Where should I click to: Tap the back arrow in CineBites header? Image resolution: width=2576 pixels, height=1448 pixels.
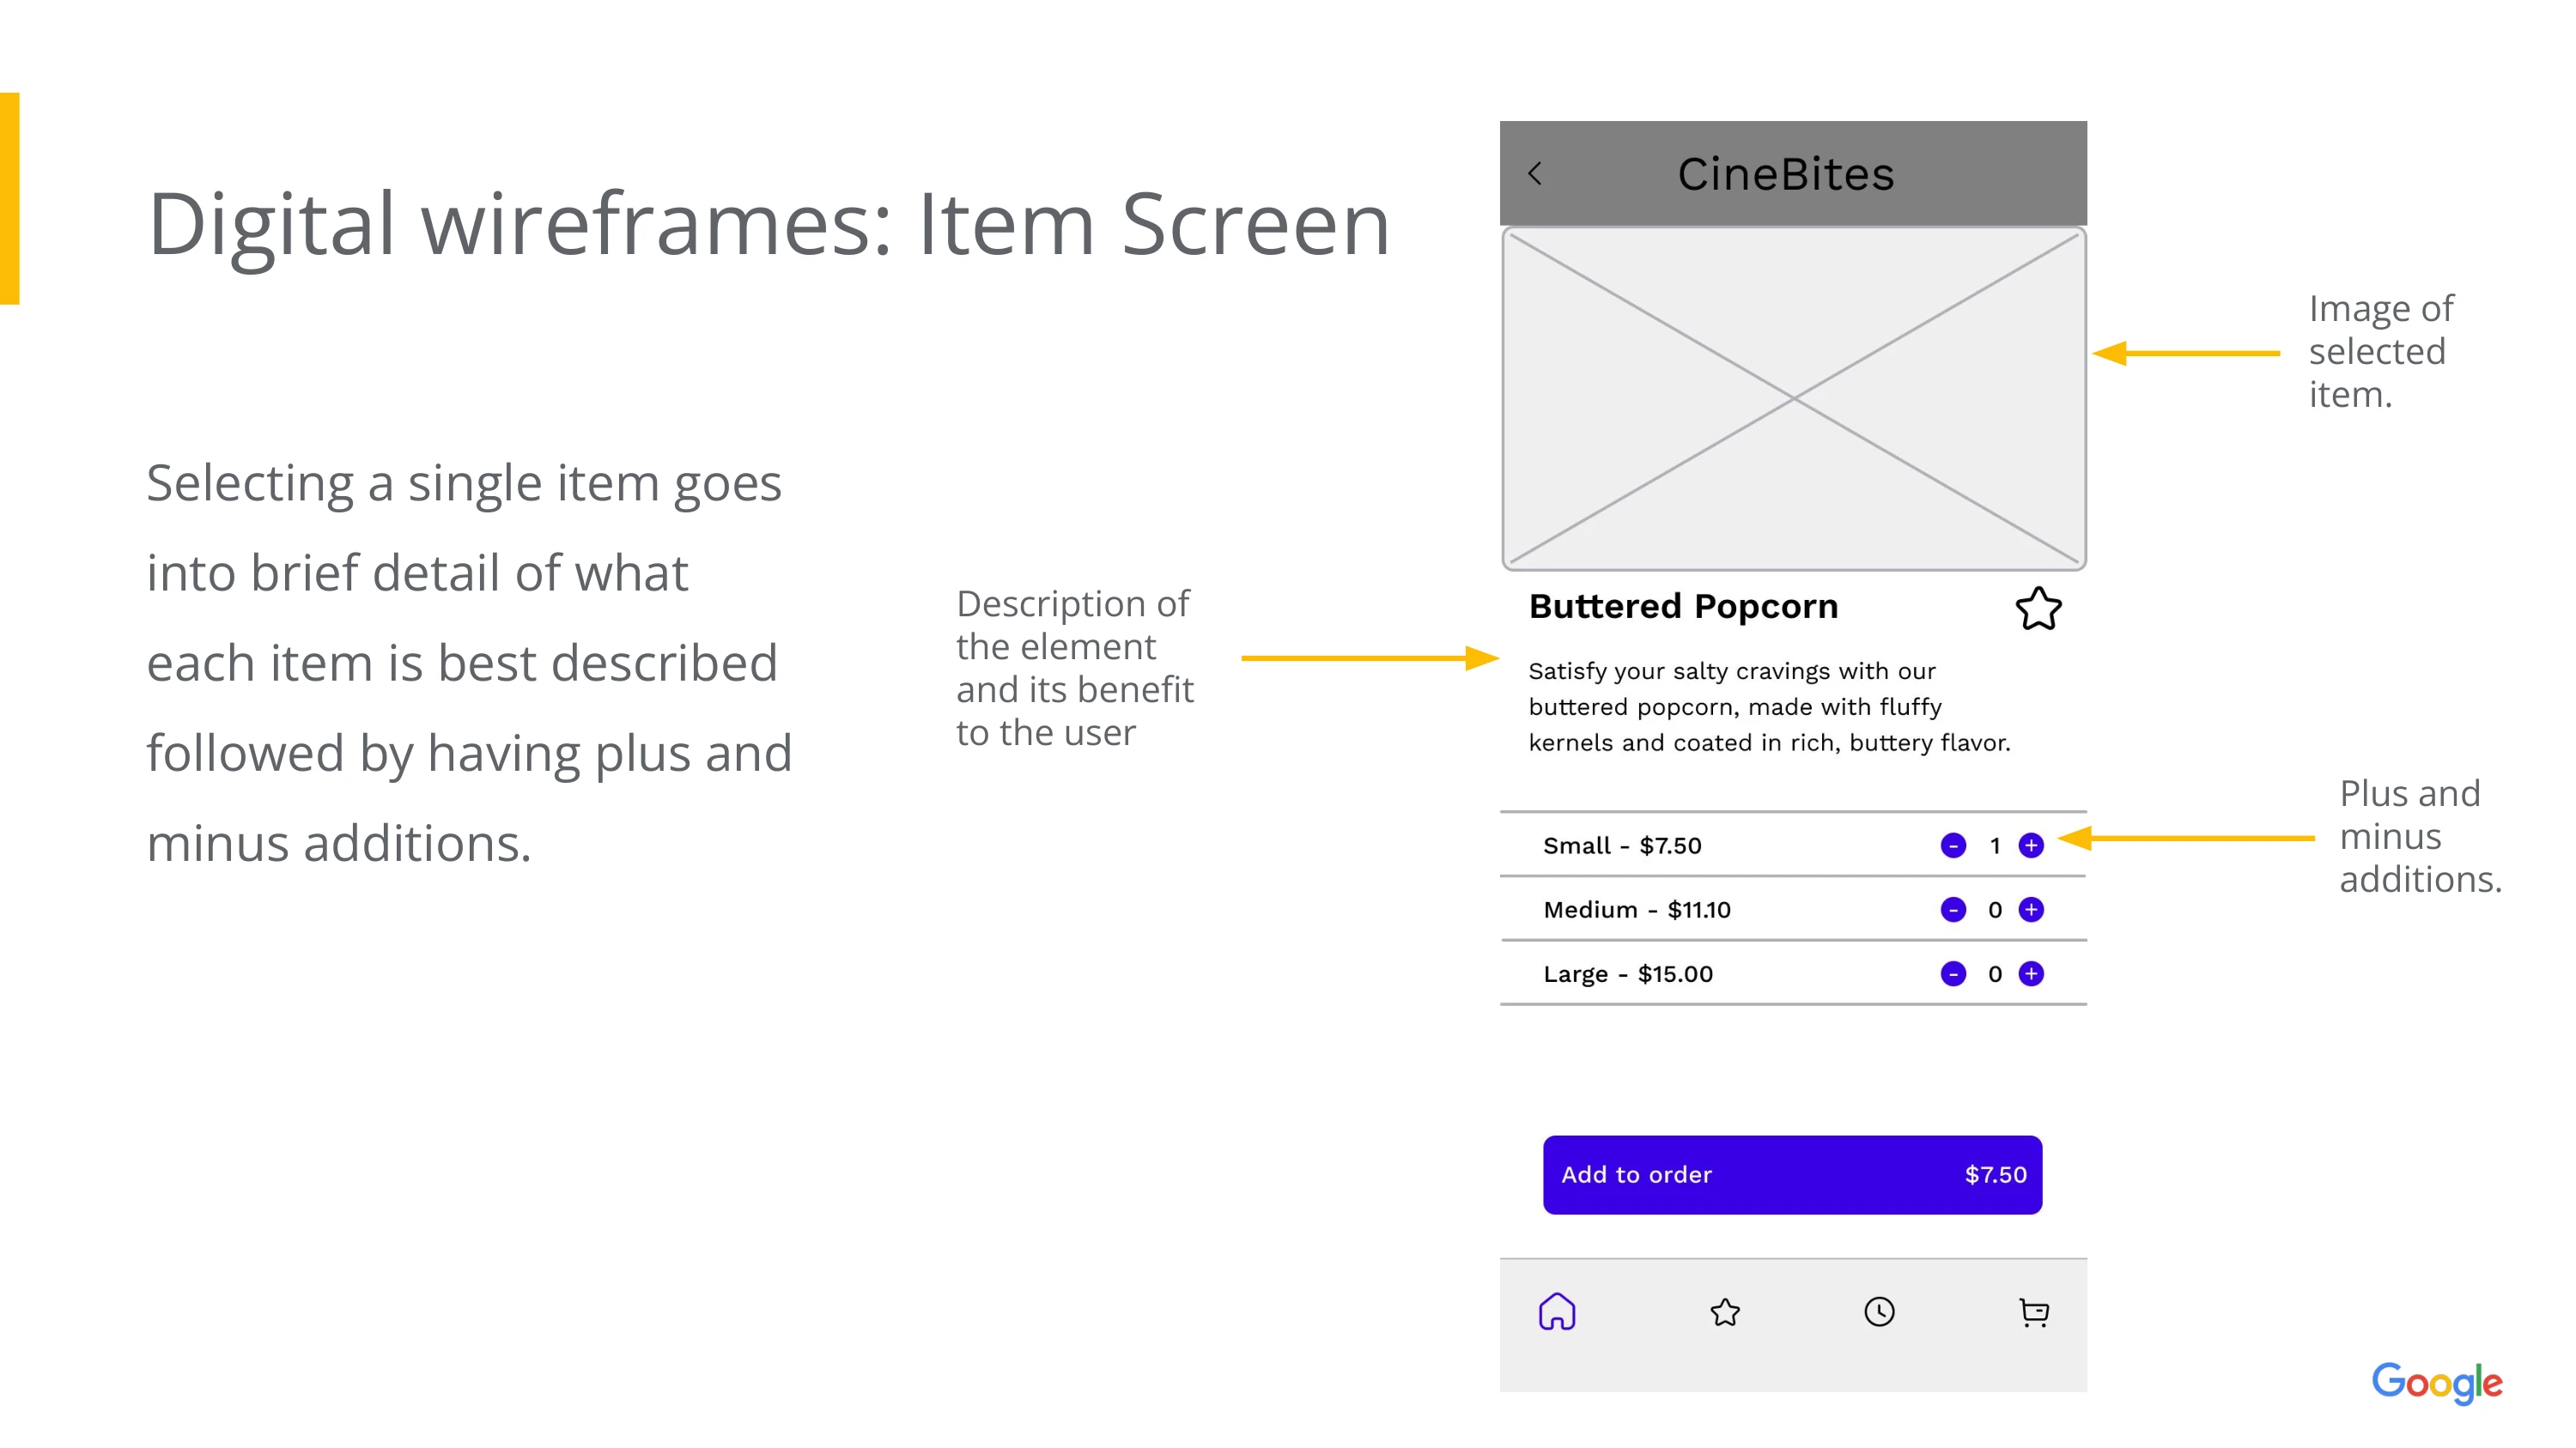coord(1535,174)
